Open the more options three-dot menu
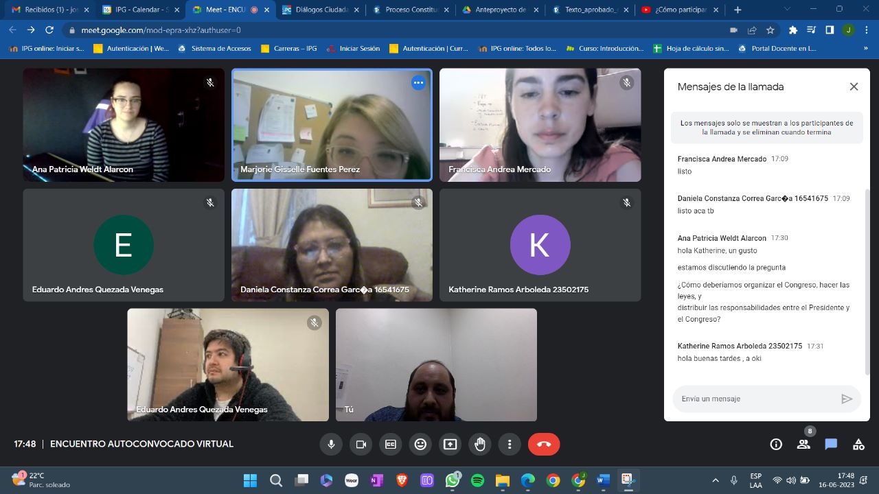The height and width of the screenshot is (494, 879). tap(510, 445)
